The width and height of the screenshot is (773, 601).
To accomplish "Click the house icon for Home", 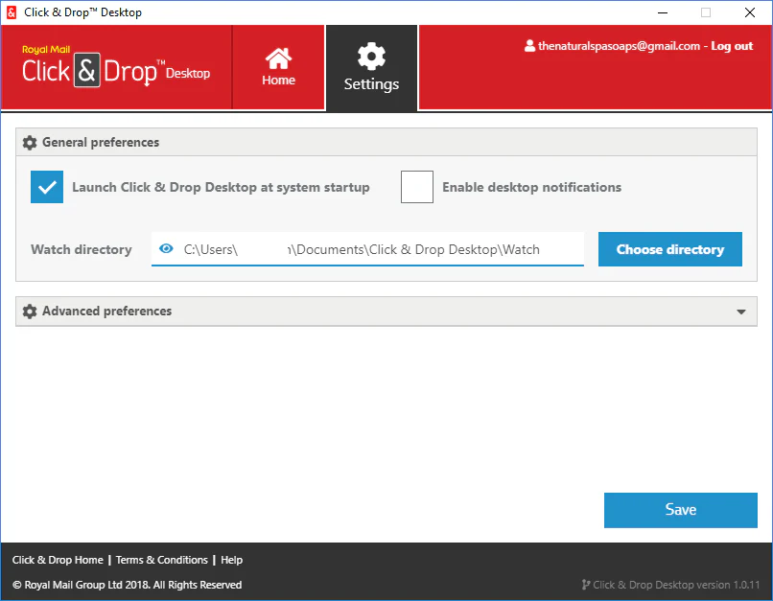I will tap(278, 58).
